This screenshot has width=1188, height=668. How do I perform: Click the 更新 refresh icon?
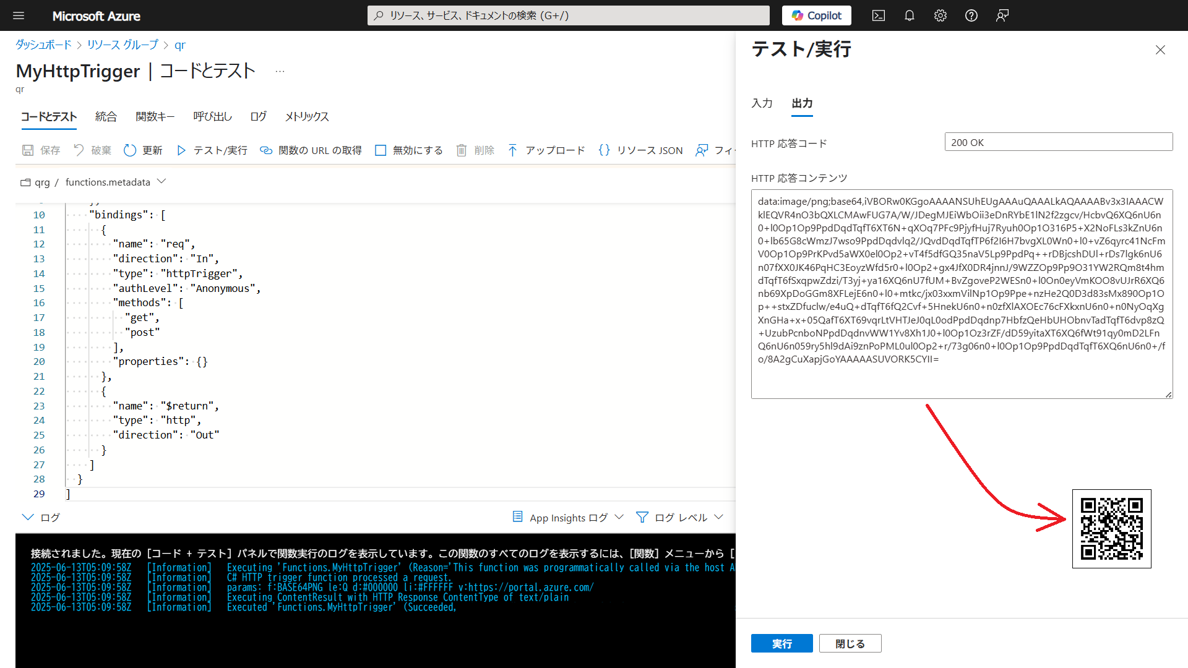click(x=130, y=150)
